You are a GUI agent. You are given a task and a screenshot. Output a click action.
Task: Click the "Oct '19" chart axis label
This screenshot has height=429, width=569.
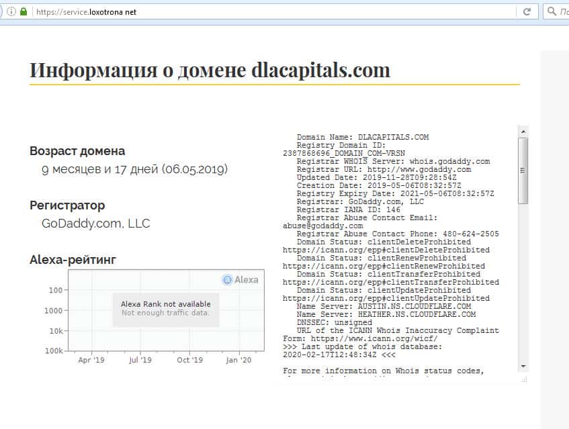coord(190,360)
